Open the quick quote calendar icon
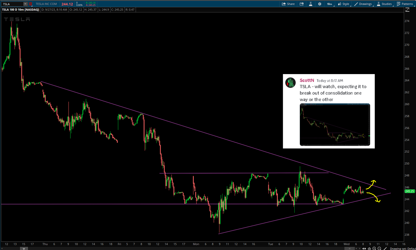This screenshot has height=250, width=416. [x=302, y=4]
